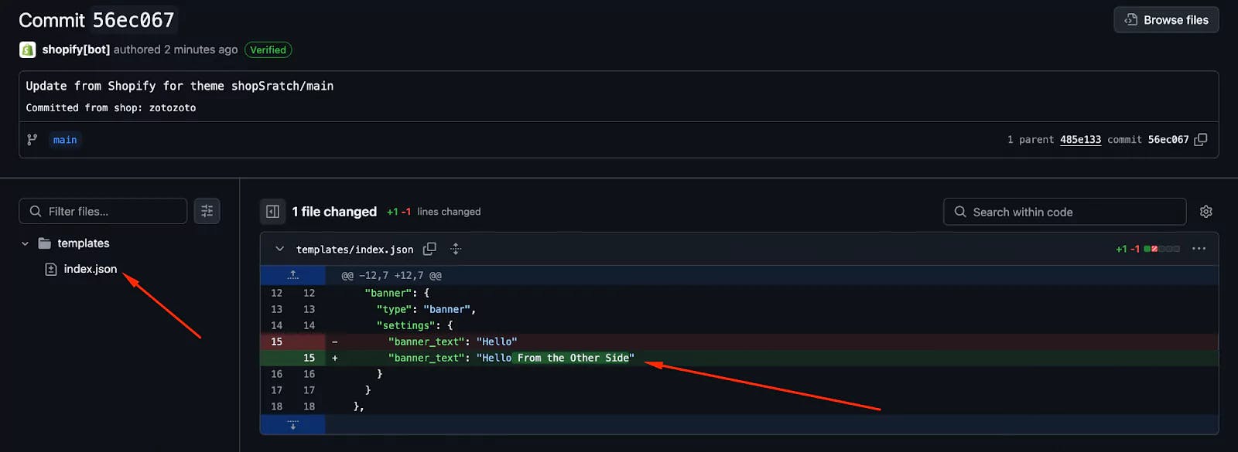1238x452 pixels.
Task: Select index.json in the file tree
Action: coord(91,269)
